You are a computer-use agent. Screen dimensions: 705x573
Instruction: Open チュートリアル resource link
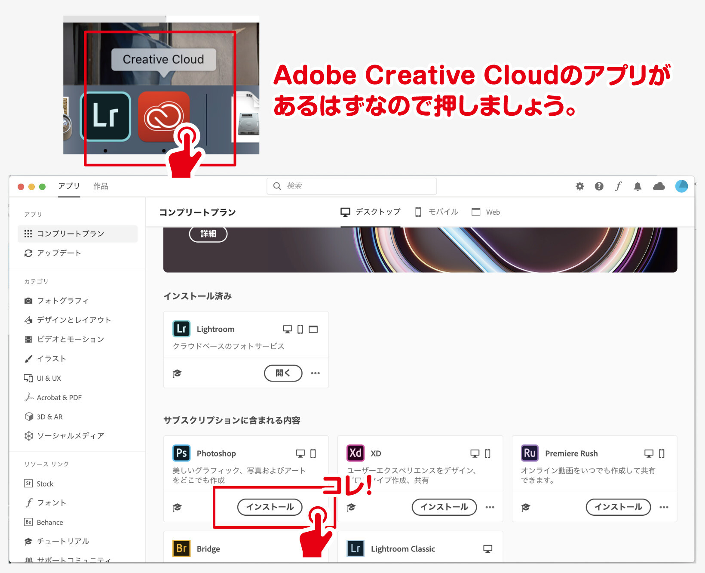[57, 541]
